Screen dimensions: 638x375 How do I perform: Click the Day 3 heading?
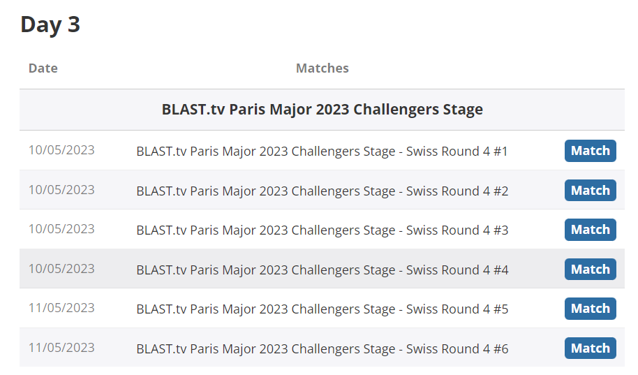pos(50,25)
